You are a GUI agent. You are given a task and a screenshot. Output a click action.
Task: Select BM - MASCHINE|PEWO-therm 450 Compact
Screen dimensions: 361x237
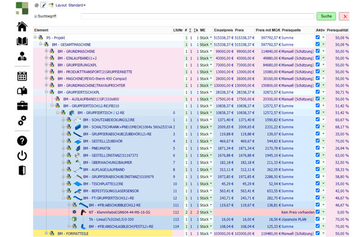[92, 79]
